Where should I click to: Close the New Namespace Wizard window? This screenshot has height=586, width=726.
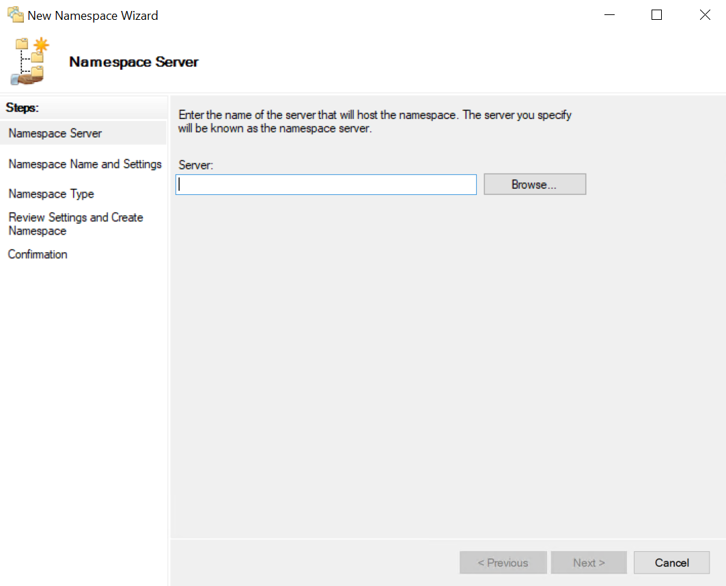coord(705,15)
